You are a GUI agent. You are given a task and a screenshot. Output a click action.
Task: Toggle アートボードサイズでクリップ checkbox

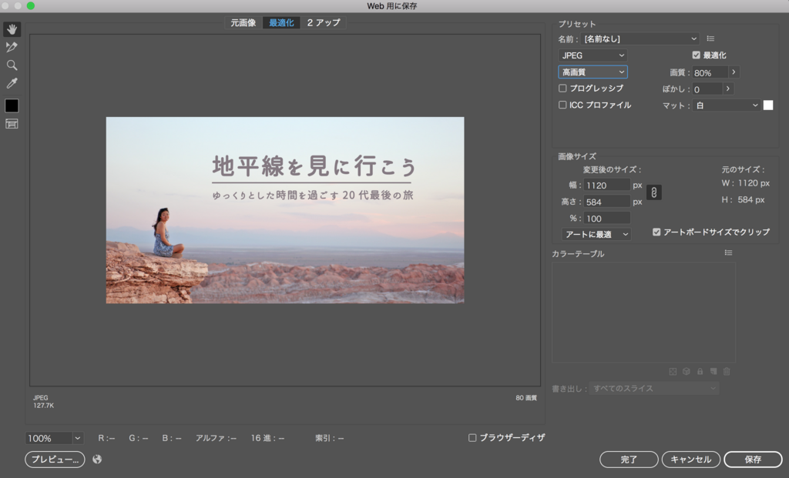coord(656,232)
